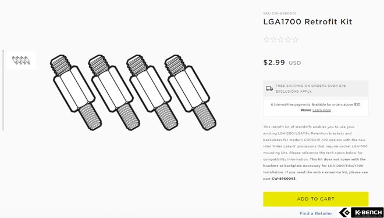
Task: Click the first rating star
Action: (266, 40)
